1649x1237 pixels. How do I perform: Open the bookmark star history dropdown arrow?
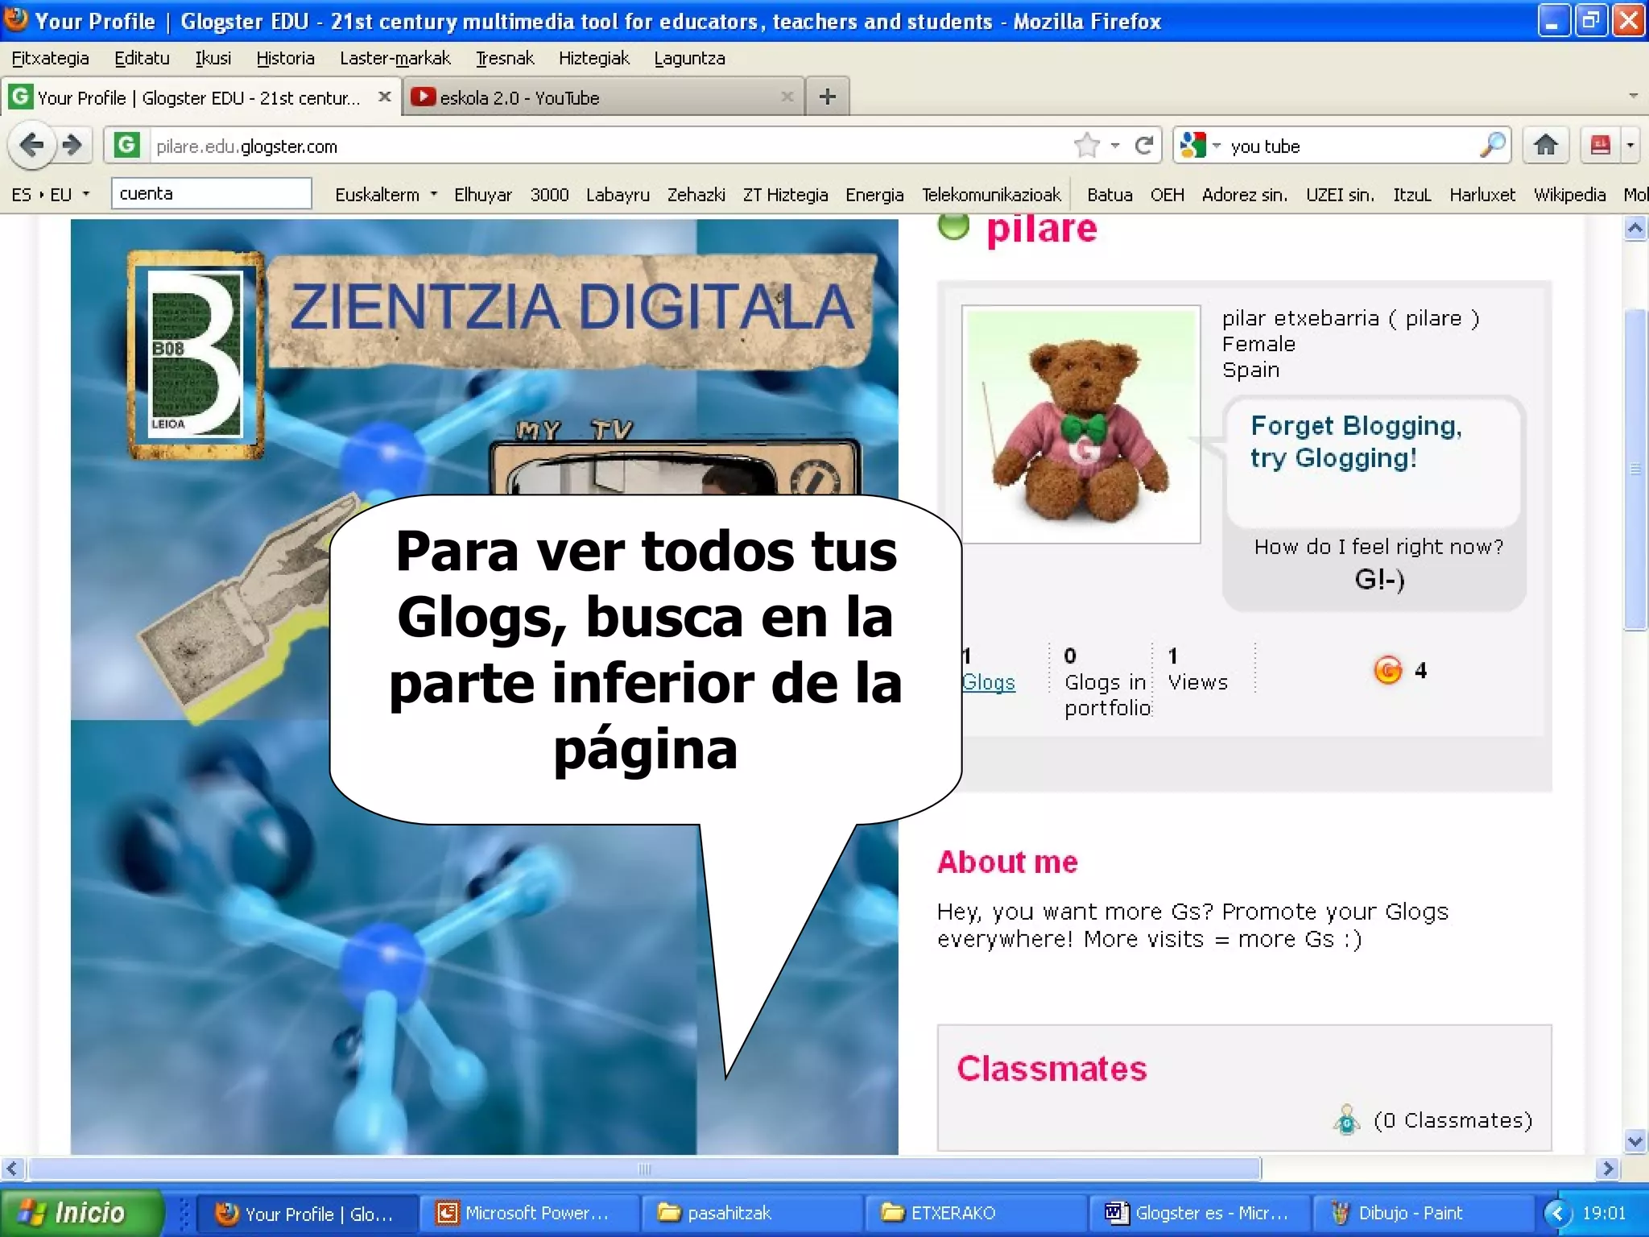(x=1115, y=146)
